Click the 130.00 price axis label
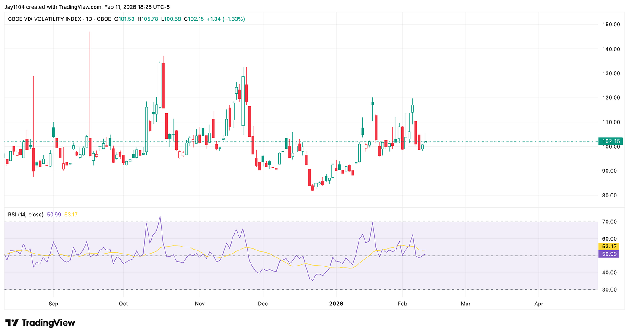 point(611,73)
